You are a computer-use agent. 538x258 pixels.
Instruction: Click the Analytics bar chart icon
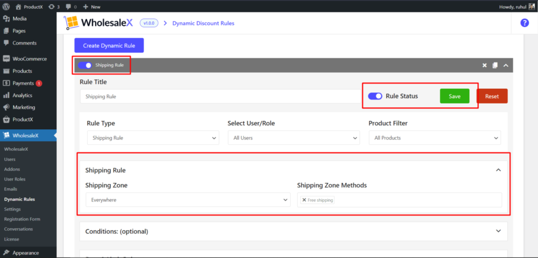pos(6,96)
